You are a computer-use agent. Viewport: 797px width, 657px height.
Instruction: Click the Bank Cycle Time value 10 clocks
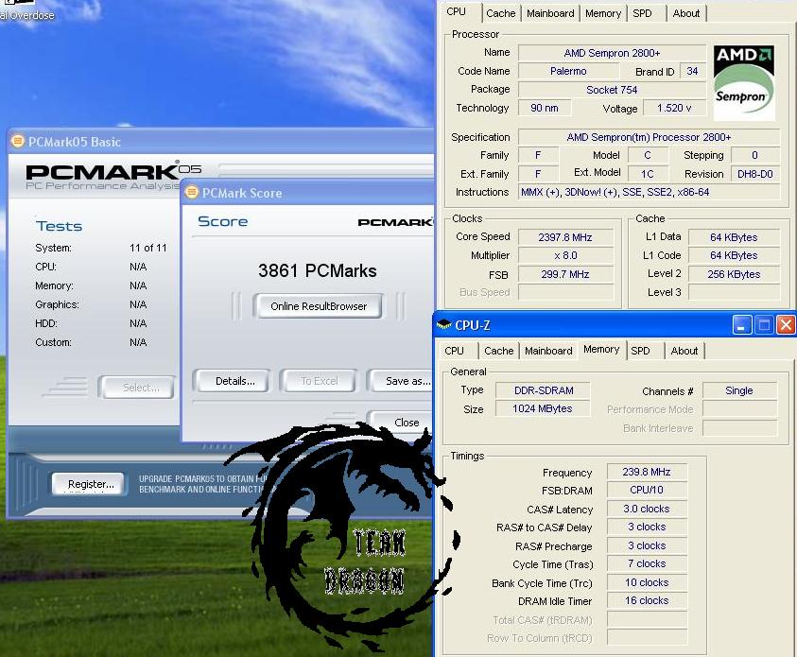click(647, 582)
